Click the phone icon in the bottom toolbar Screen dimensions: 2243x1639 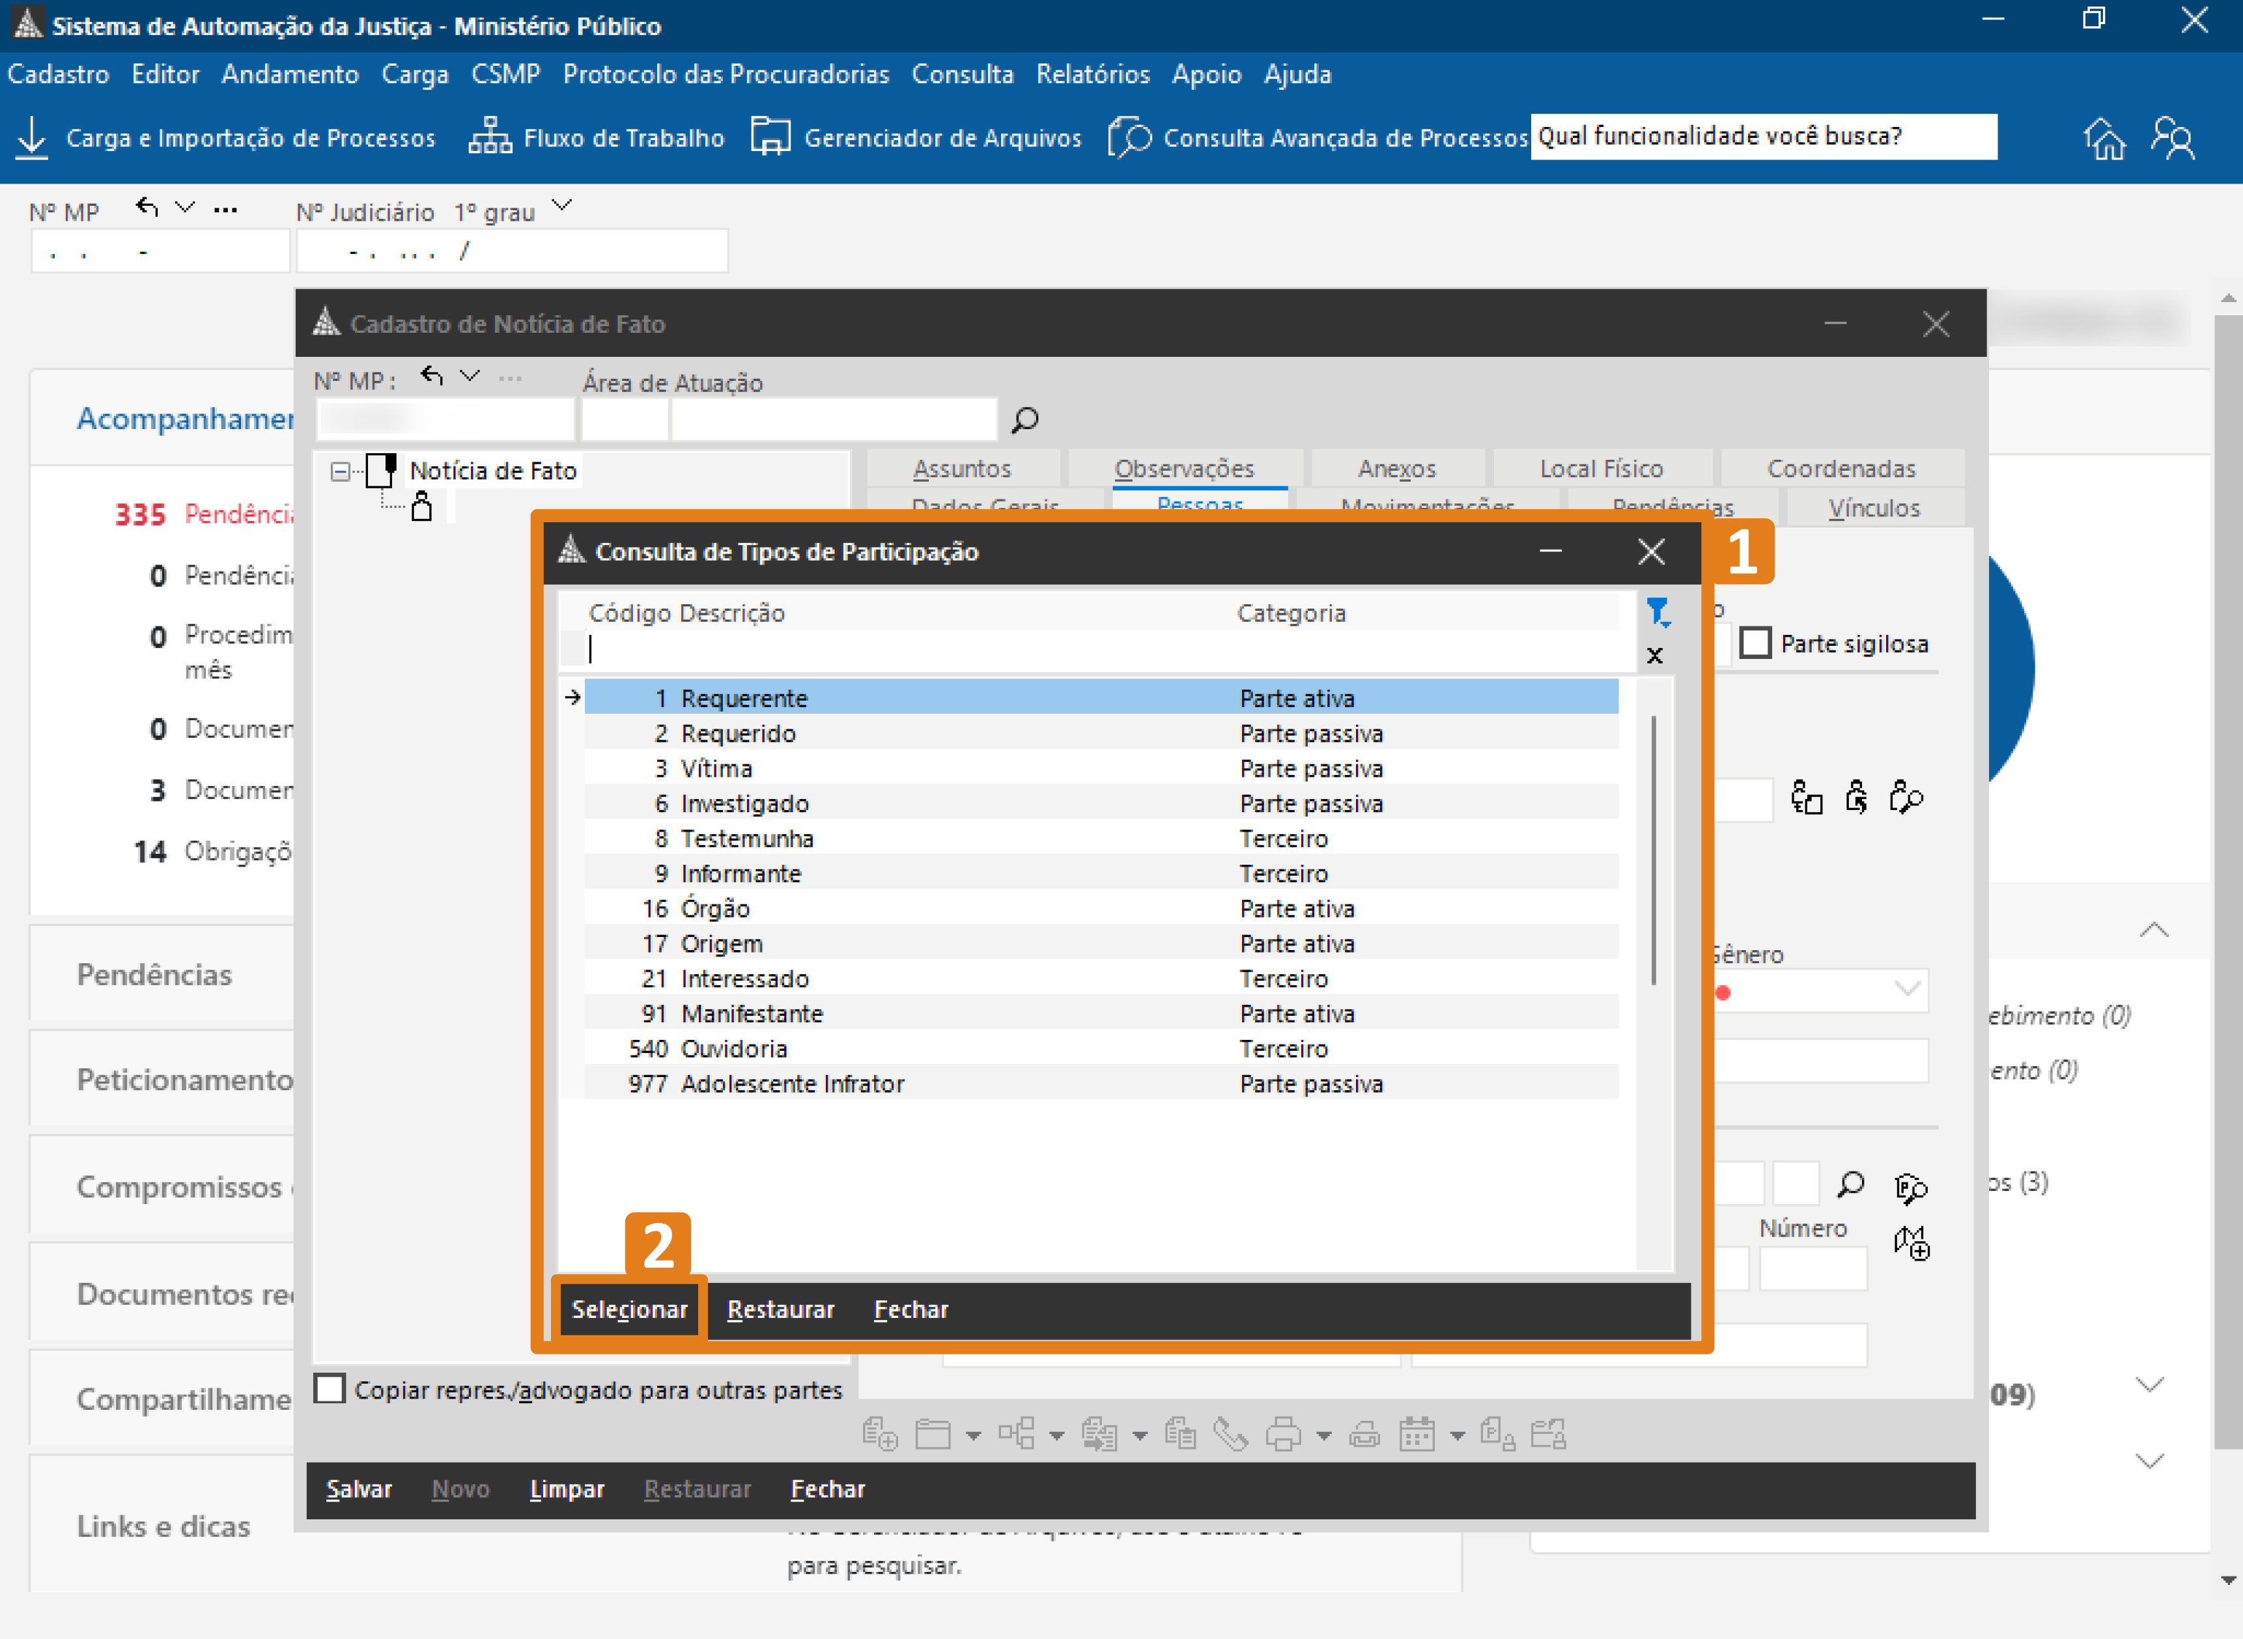(x=1230, y=1434)
